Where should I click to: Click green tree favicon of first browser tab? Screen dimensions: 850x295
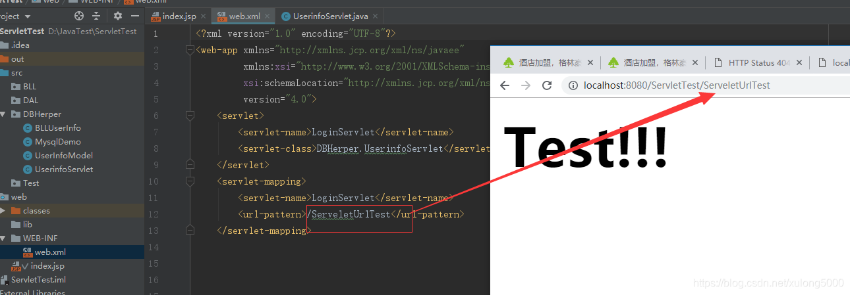tap(508, 63)
